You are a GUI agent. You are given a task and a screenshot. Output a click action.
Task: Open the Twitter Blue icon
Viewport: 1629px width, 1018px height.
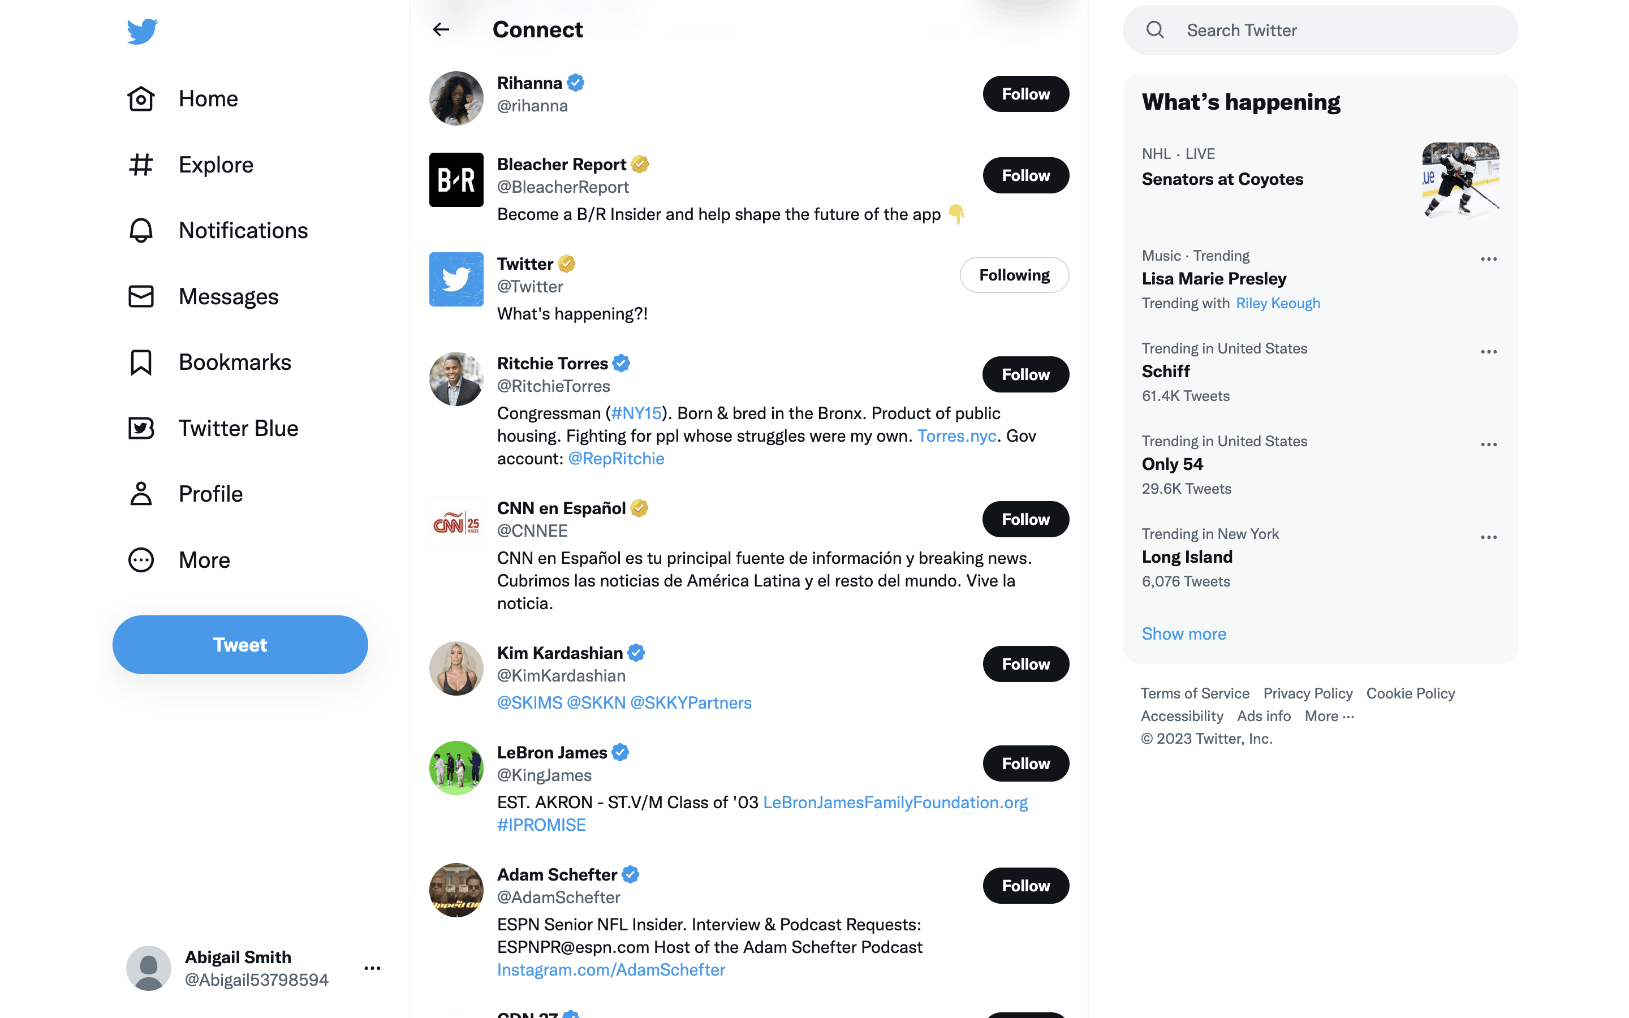point(141,428)
